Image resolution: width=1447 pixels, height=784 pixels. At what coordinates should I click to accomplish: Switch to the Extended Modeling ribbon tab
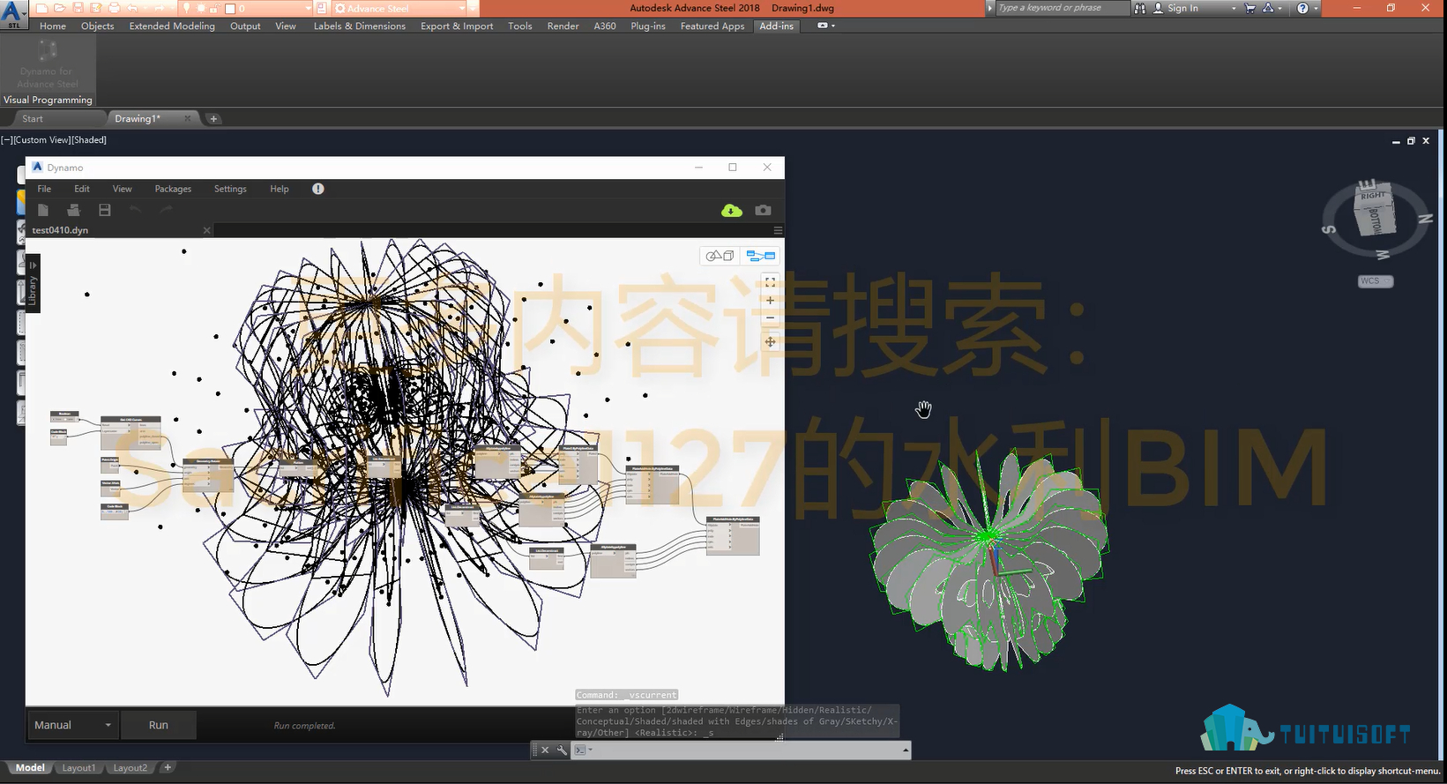coord(172,26)
